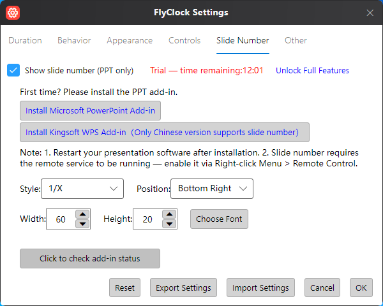
Task: Switch to the Duration tab
Action: (25, 41)
